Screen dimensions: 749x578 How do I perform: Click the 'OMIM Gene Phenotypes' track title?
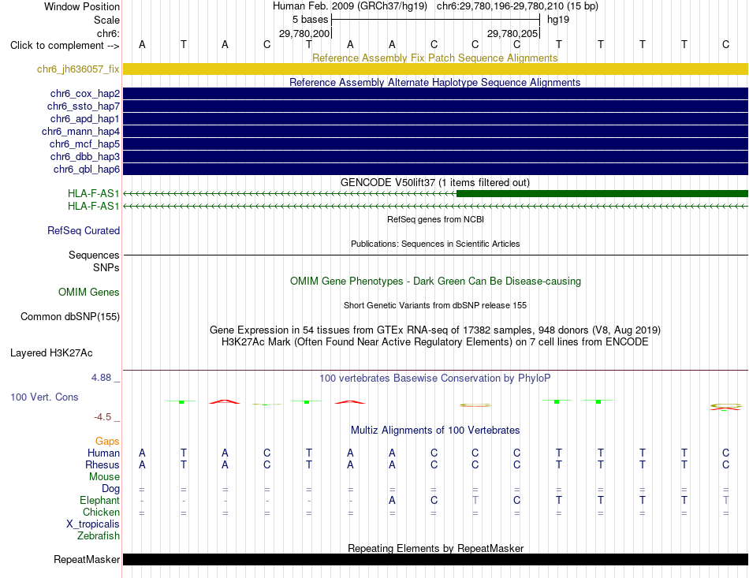coord(435,281)
